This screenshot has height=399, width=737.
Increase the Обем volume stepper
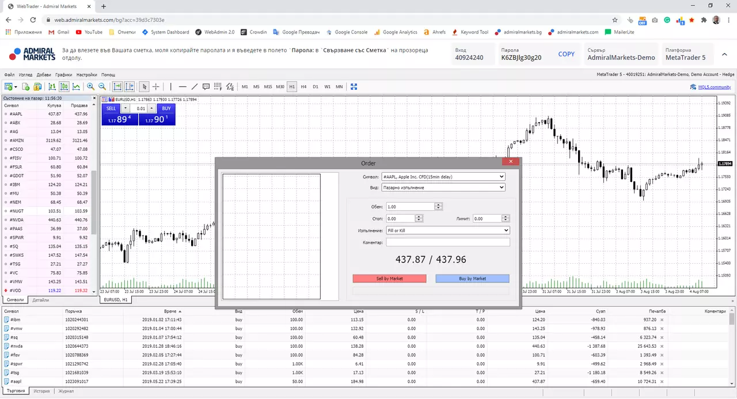[438, 204]
